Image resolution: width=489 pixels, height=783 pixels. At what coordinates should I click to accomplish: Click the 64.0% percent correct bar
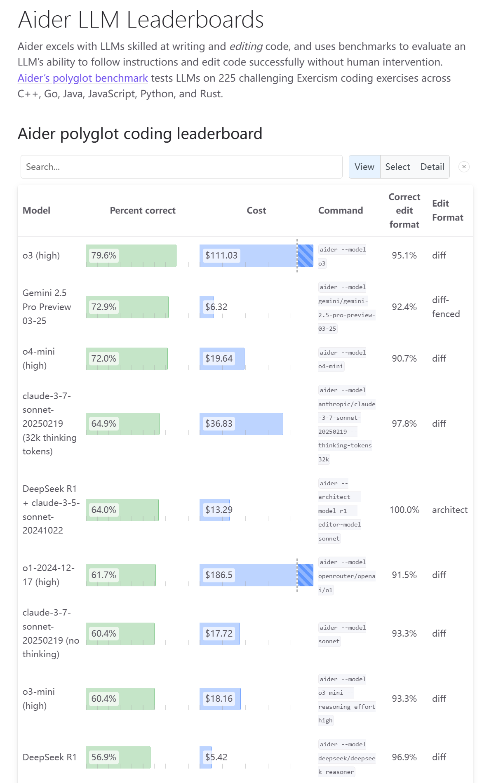click(122, 510)
